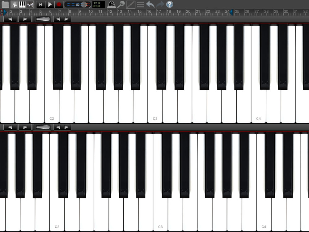Image resolution: width=309 pixels, height=232 pixels.
Task: Play the C2 key on the lower keyboard
Action: [x=57, y=215]
